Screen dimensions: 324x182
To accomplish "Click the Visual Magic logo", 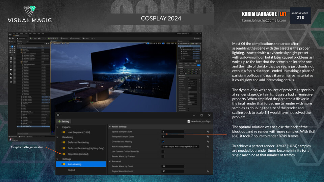I will pos(30,14).
